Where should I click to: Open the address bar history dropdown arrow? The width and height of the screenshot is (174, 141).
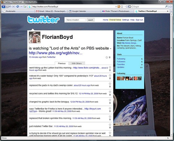[125, 7]
